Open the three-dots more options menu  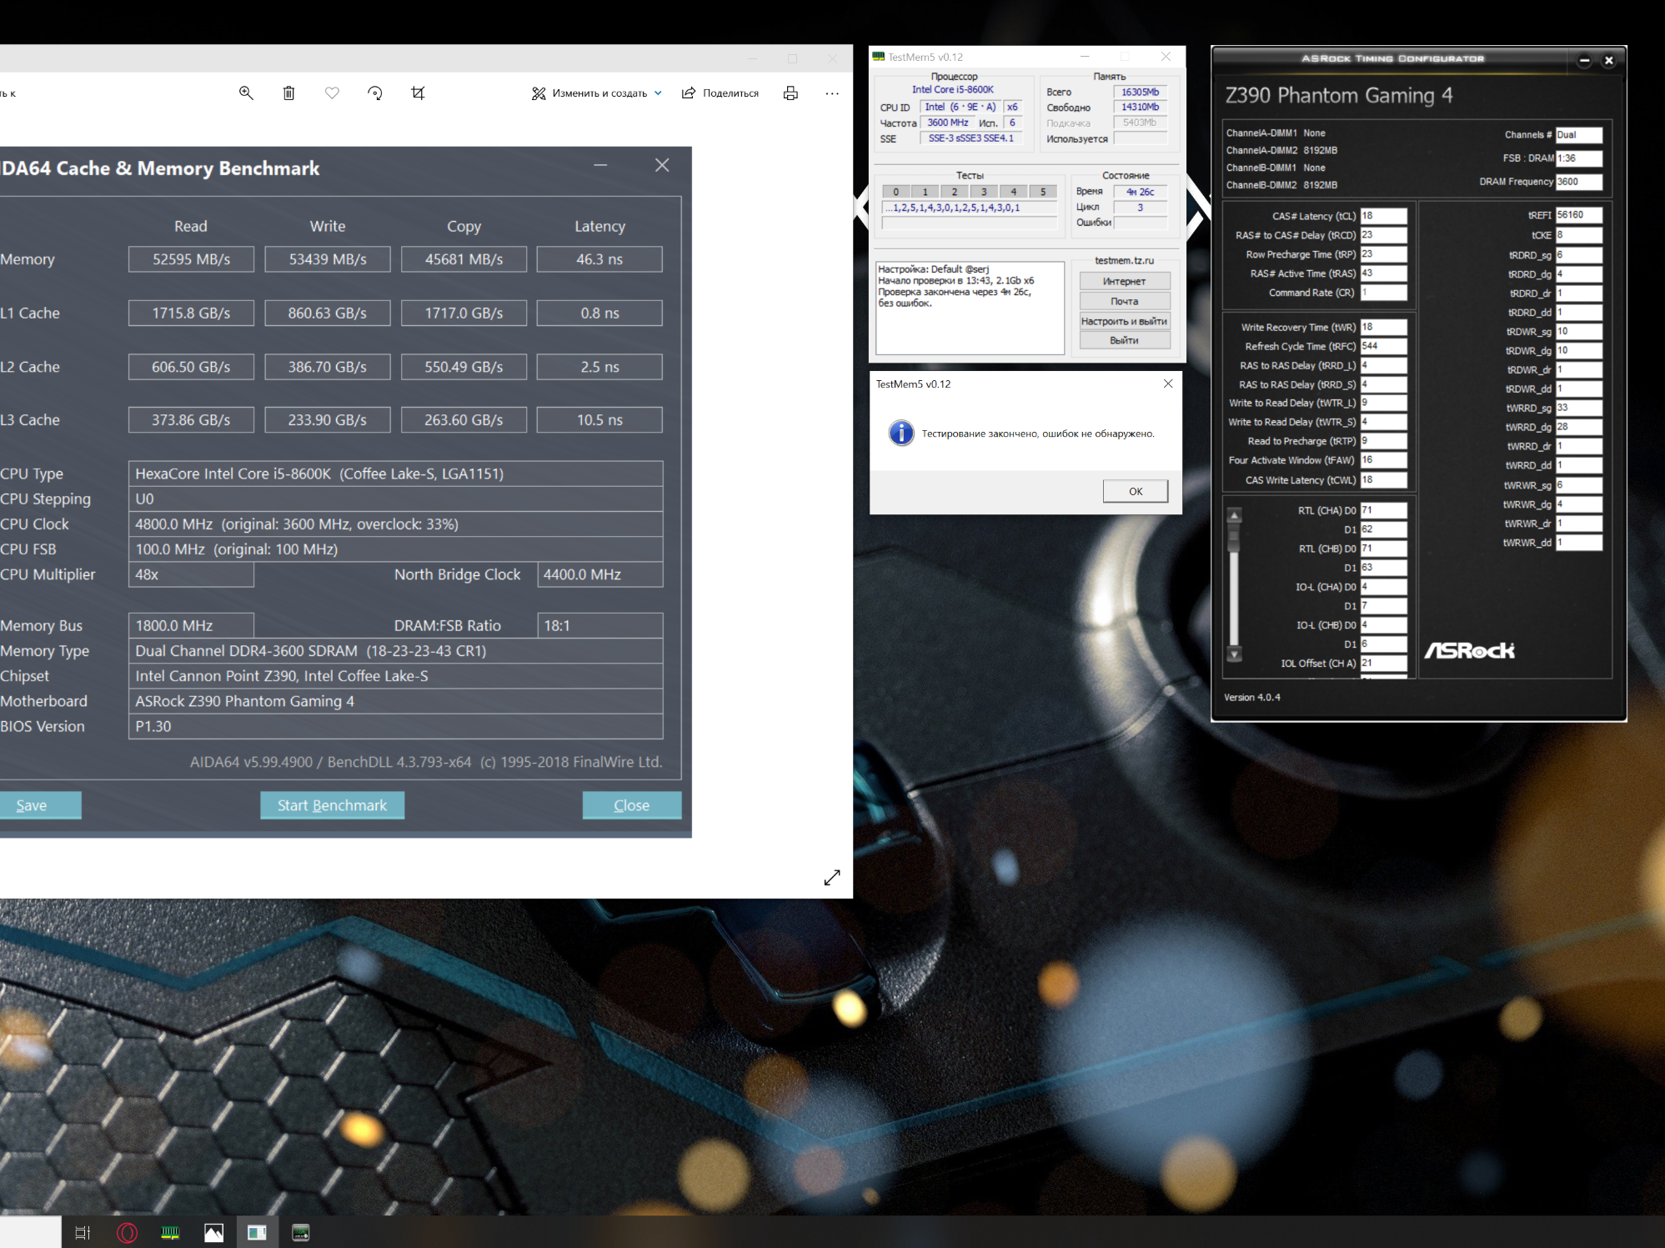point(832,93)
